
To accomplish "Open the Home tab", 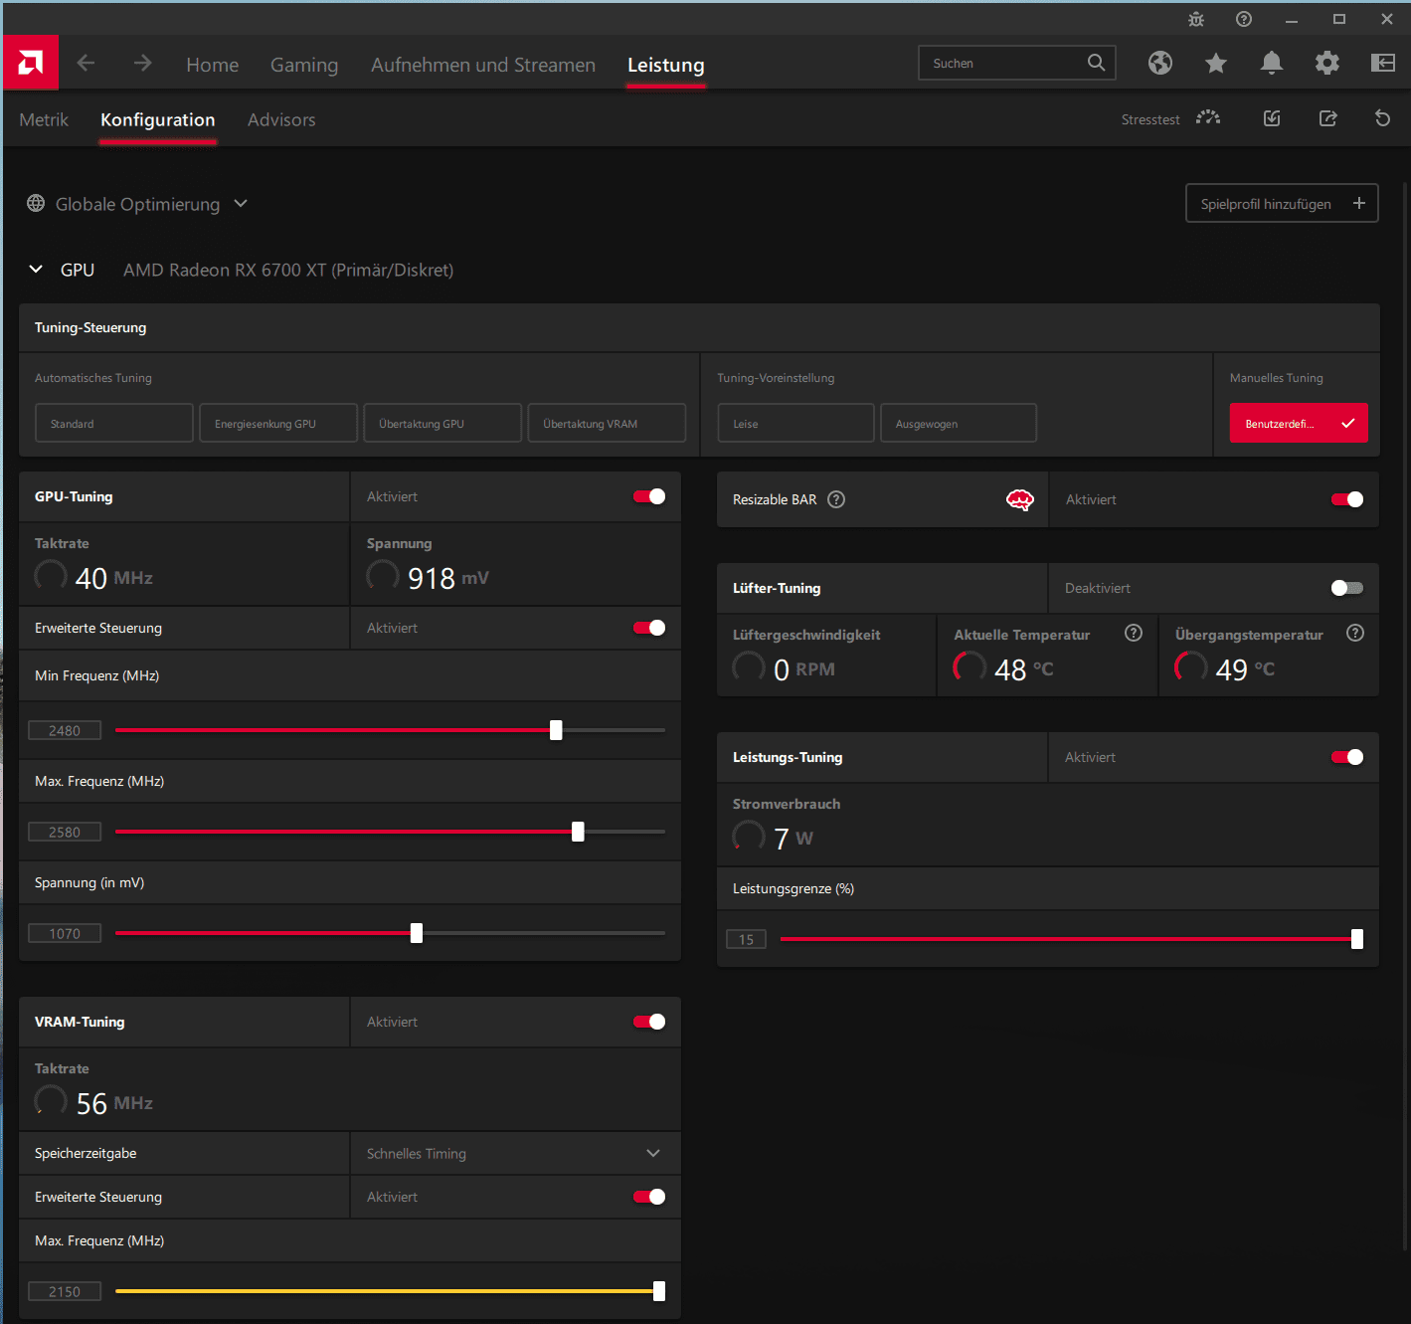I will tap(212, 65).
